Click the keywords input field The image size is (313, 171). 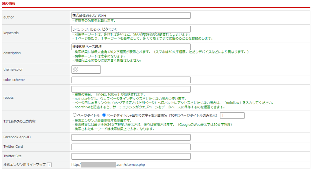(x=131, y=29)
